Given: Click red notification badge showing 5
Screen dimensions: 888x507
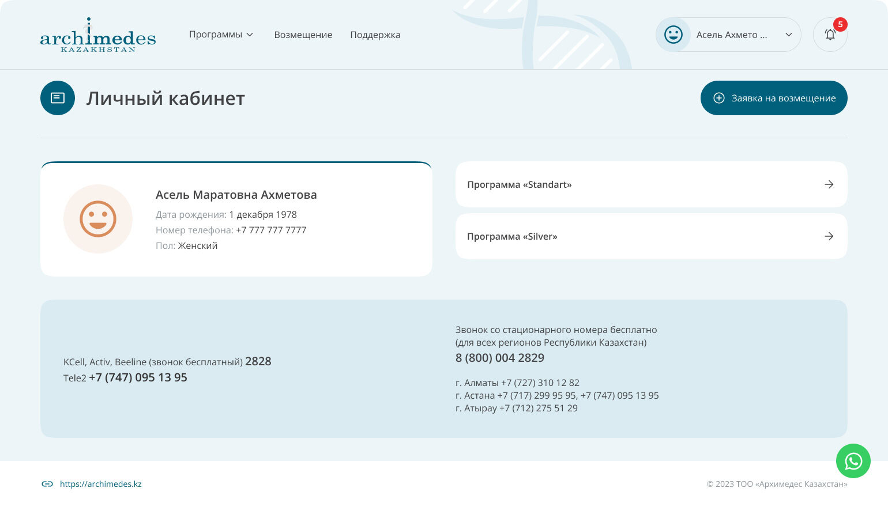Looking at the screenshot, I should tap(840, 25).
